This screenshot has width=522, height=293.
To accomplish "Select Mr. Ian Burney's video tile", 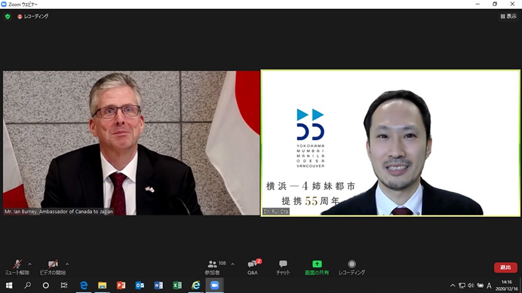I will (x=131, y=143).
